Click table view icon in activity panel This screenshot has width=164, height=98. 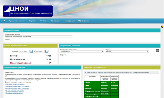click(157, 51)
